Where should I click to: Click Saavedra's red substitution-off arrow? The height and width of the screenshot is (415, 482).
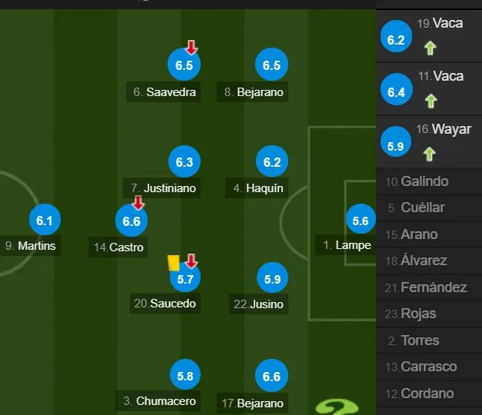(x=191, y=48)
